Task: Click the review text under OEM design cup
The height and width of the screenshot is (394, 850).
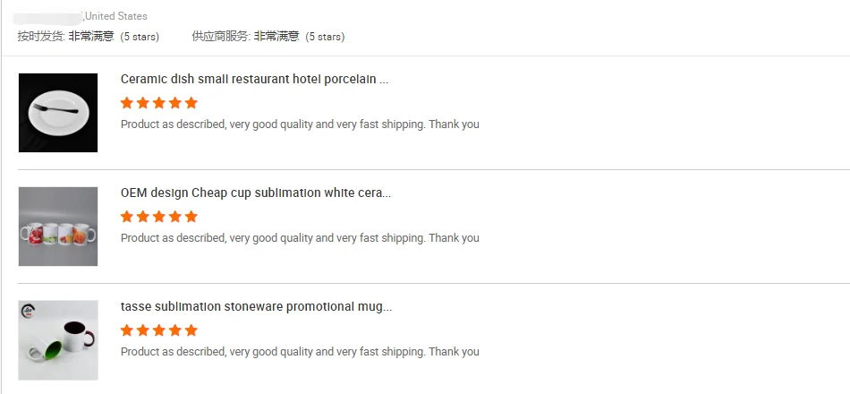Action: (x=300, y=238)
